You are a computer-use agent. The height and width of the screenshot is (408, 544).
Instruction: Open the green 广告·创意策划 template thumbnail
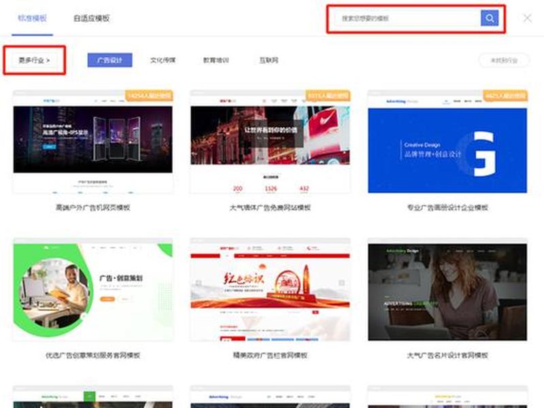click(x=92, y=290)
